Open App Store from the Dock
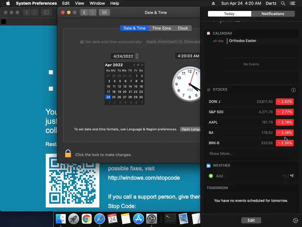This screenshot has height=227, width=302. click(x=139, y=219)
